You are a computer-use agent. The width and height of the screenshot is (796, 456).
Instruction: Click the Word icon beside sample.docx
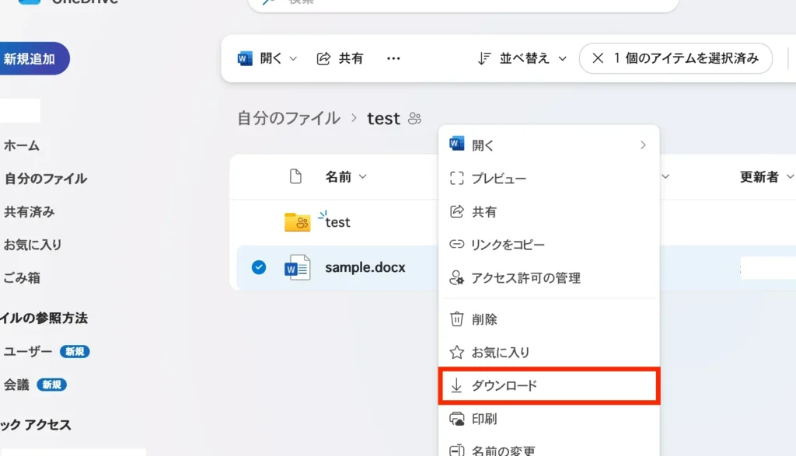[297, 267]
